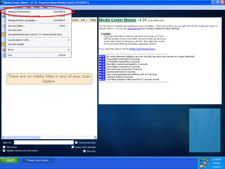Screen dimensions: 225x169
Task: Enable the missing meta-data checkbox
Action: click(76, 143)
